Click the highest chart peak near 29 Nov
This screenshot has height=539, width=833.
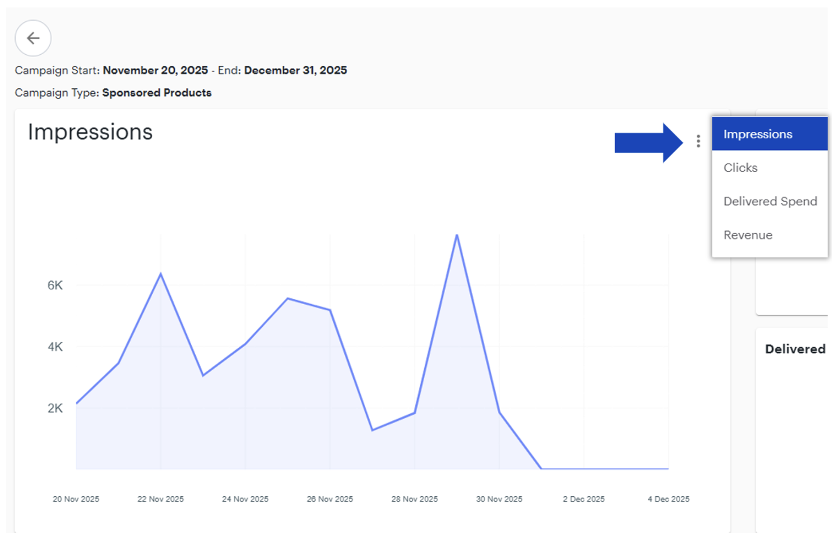(x=457, y=235)
